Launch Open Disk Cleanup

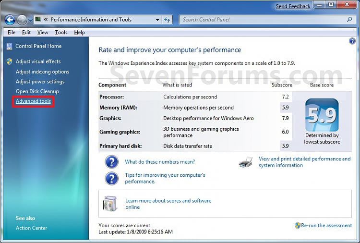(37, 91)
